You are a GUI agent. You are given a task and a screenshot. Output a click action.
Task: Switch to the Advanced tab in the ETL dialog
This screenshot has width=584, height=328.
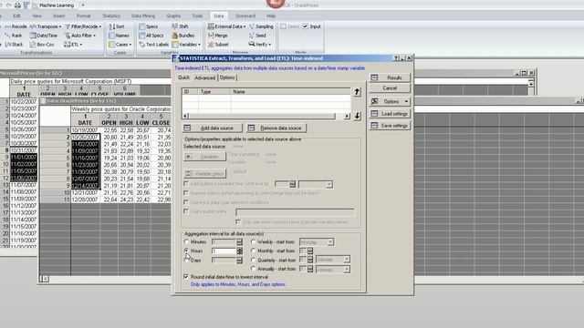pyautogui.click(x=204, y=77)
